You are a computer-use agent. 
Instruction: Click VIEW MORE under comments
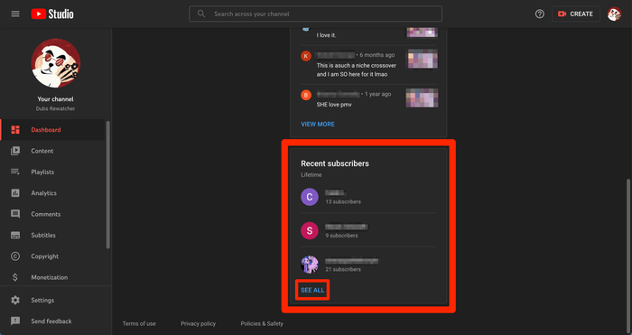coord(318,125)
